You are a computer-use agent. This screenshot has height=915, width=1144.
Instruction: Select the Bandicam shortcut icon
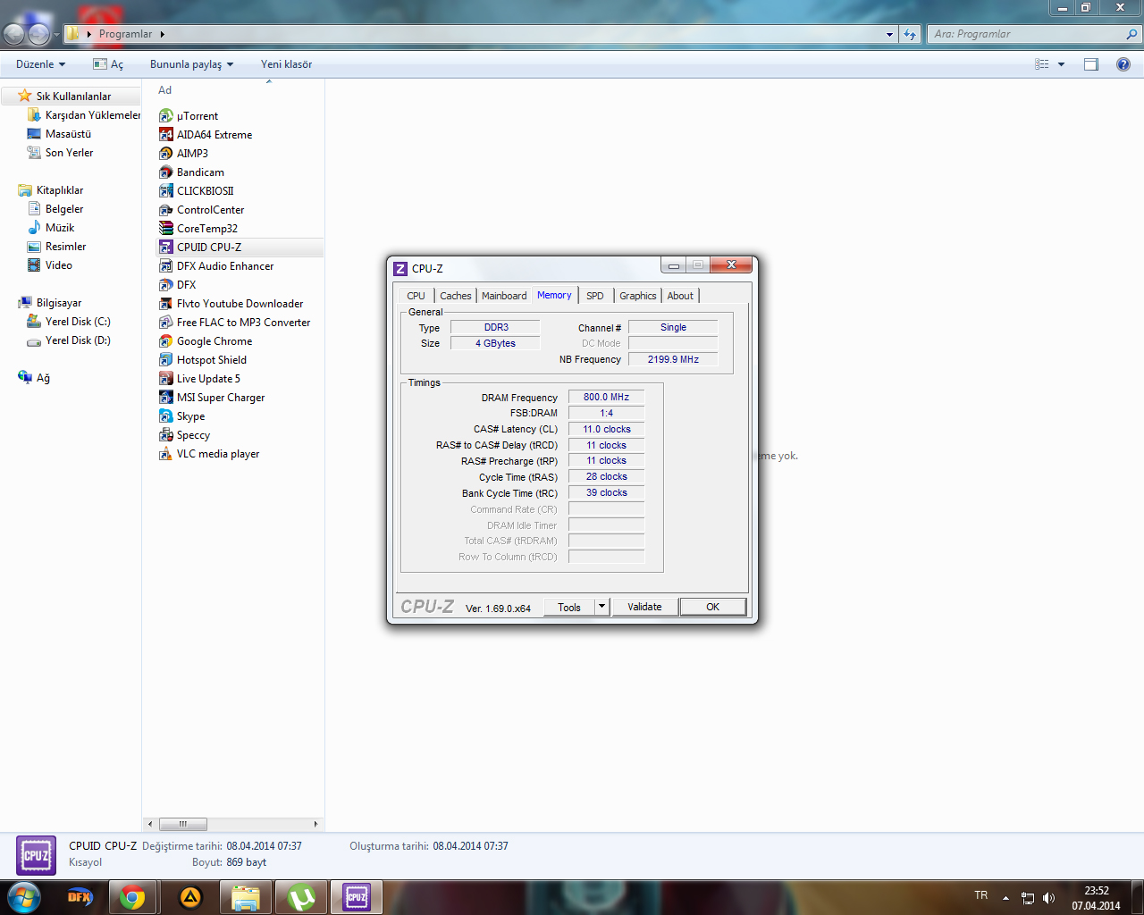165,172
